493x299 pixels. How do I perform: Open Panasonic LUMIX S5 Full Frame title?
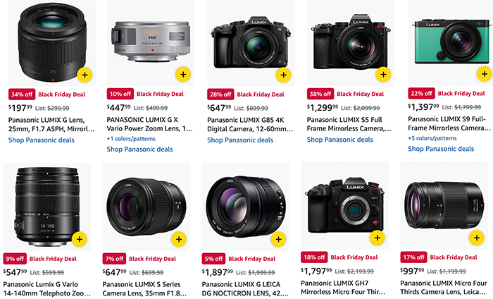click(x=349, y=124)
